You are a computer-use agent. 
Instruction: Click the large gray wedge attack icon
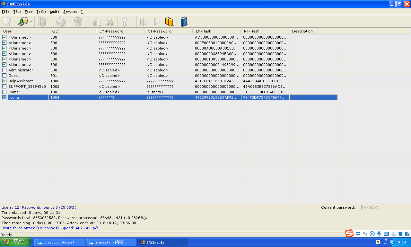pos(144,22)
